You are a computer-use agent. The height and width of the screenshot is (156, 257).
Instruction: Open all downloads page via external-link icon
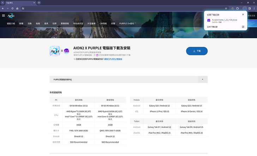(x=243, y=26)
